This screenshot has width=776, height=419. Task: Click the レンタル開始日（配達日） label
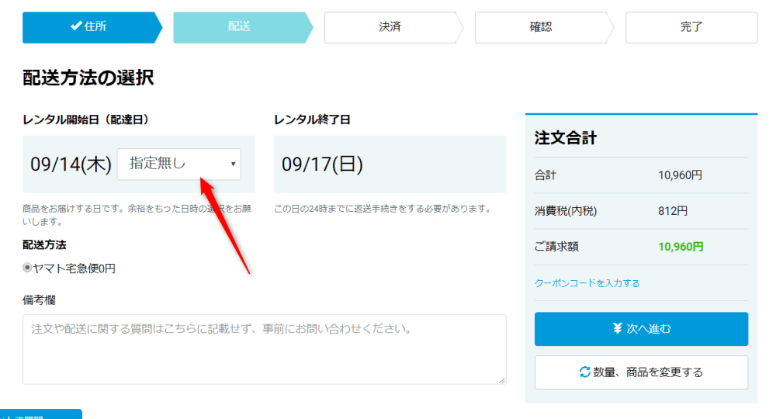[x=86, y=119]
